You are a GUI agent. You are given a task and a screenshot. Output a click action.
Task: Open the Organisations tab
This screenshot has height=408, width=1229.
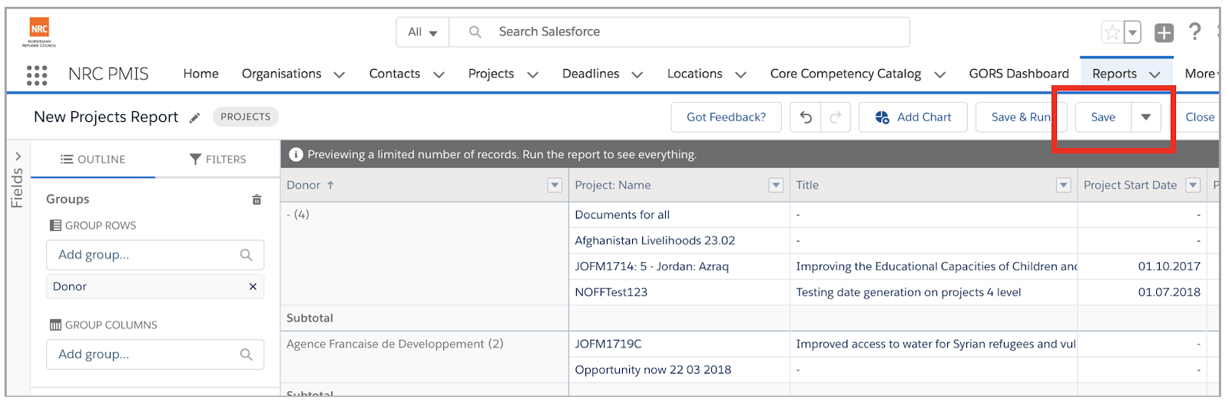click(281, 74)
